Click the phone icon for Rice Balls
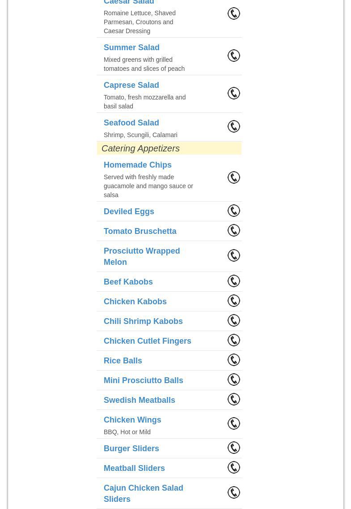 point(234,360)
